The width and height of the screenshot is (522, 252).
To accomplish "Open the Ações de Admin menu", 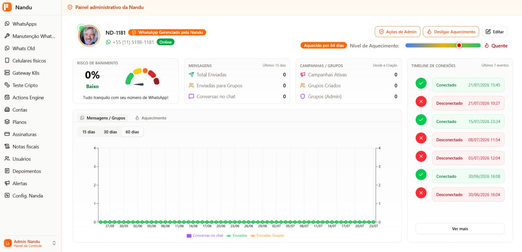I will click(x=398, y=32).
